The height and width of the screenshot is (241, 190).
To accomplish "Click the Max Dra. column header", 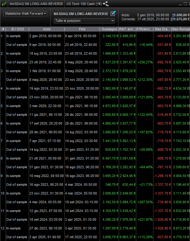I will click(163, 29).
